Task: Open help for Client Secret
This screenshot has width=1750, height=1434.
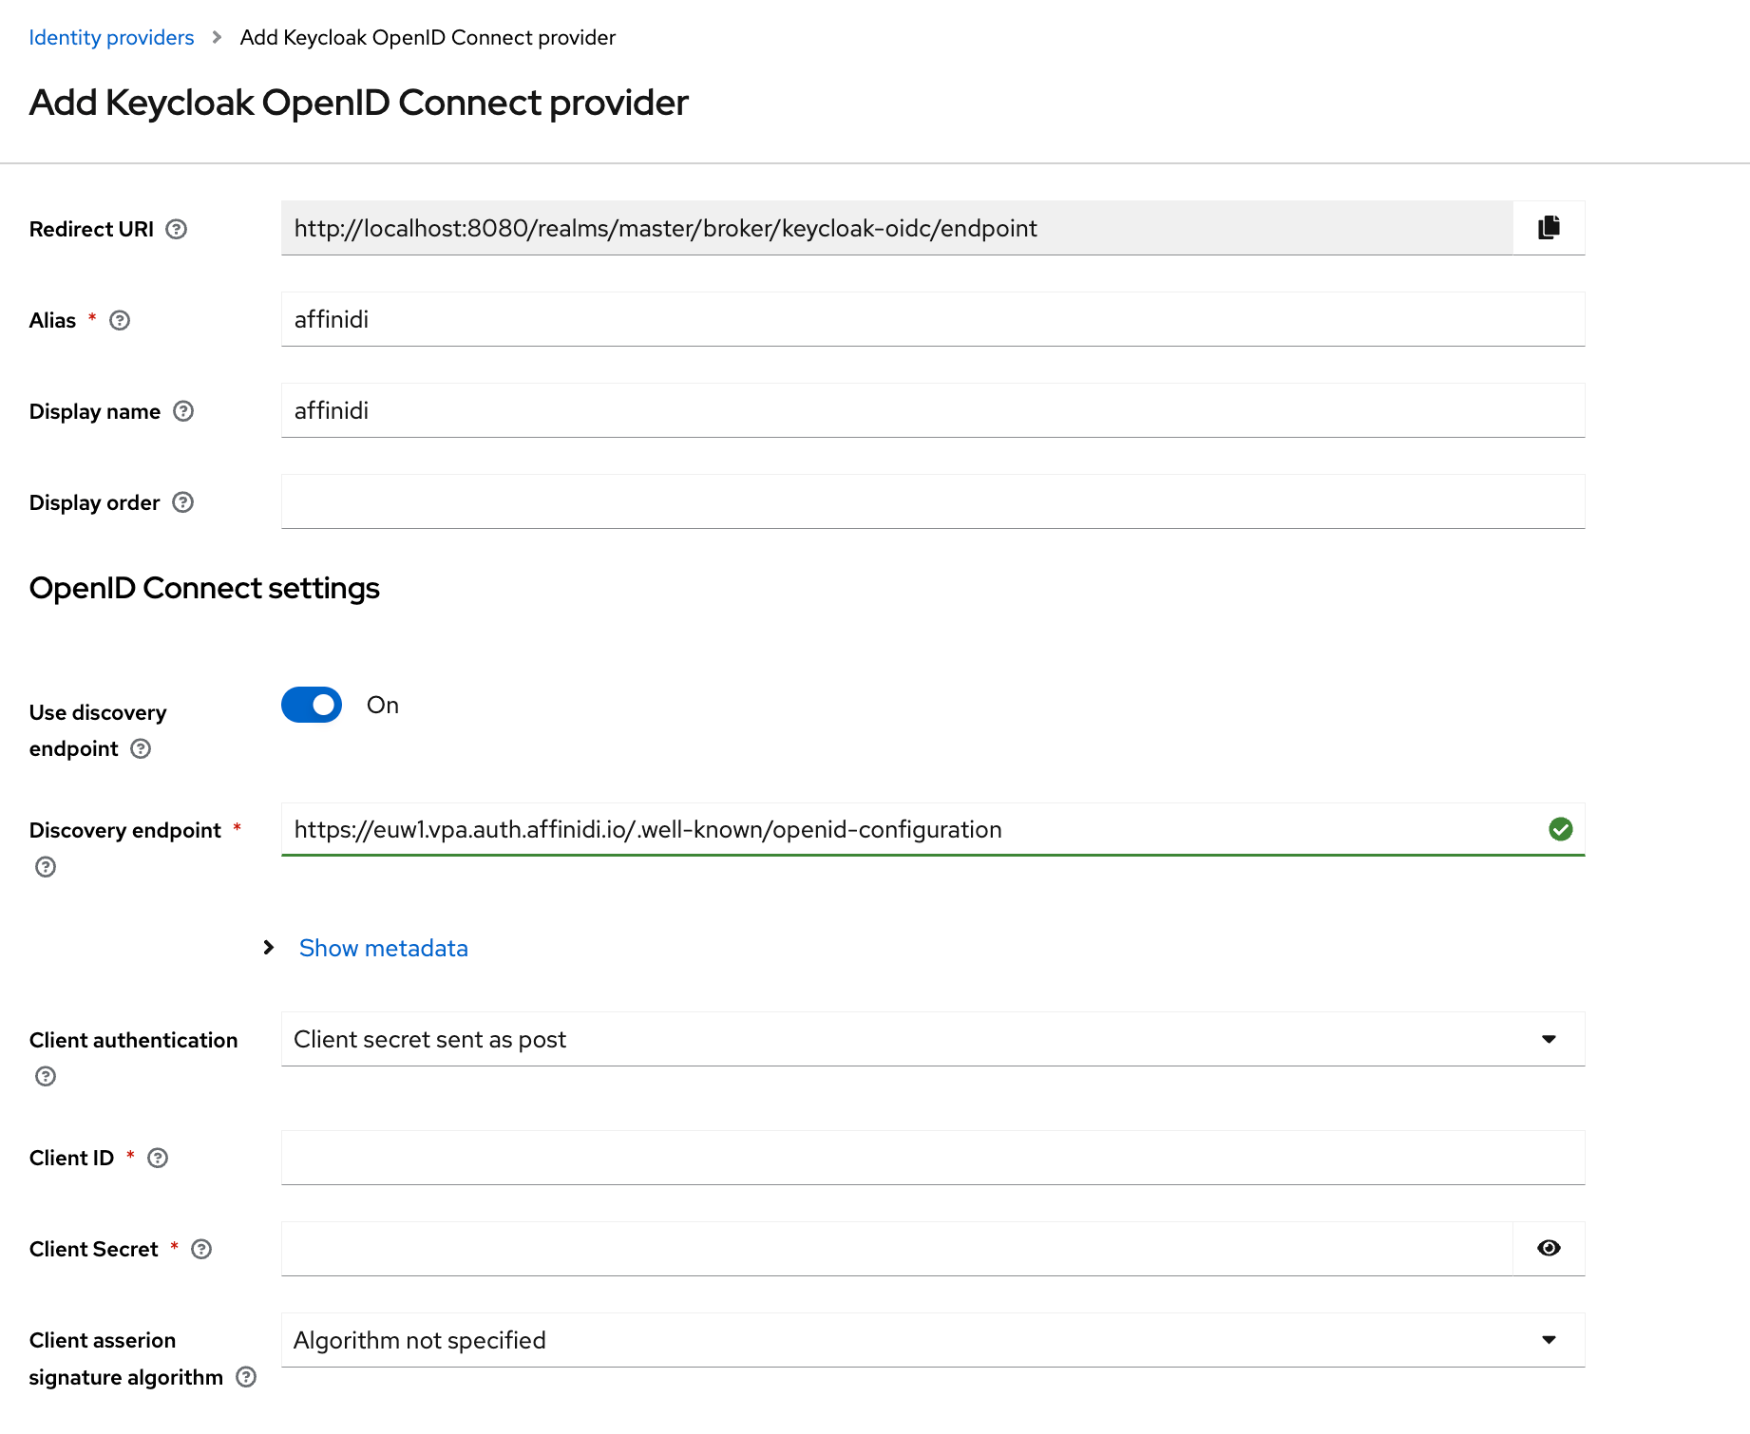Action: 201,1249
